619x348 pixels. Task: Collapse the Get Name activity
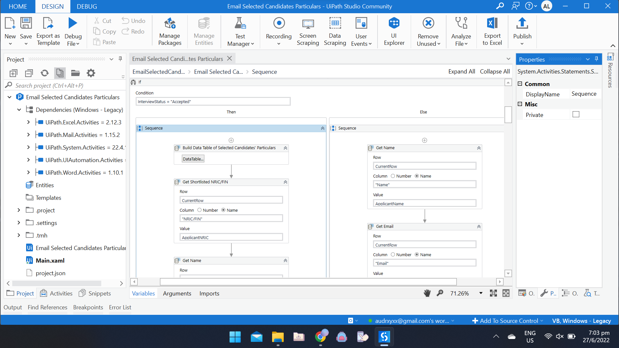(285, 260)
